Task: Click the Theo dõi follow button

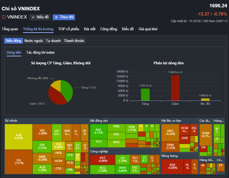Action: (64, 17)
